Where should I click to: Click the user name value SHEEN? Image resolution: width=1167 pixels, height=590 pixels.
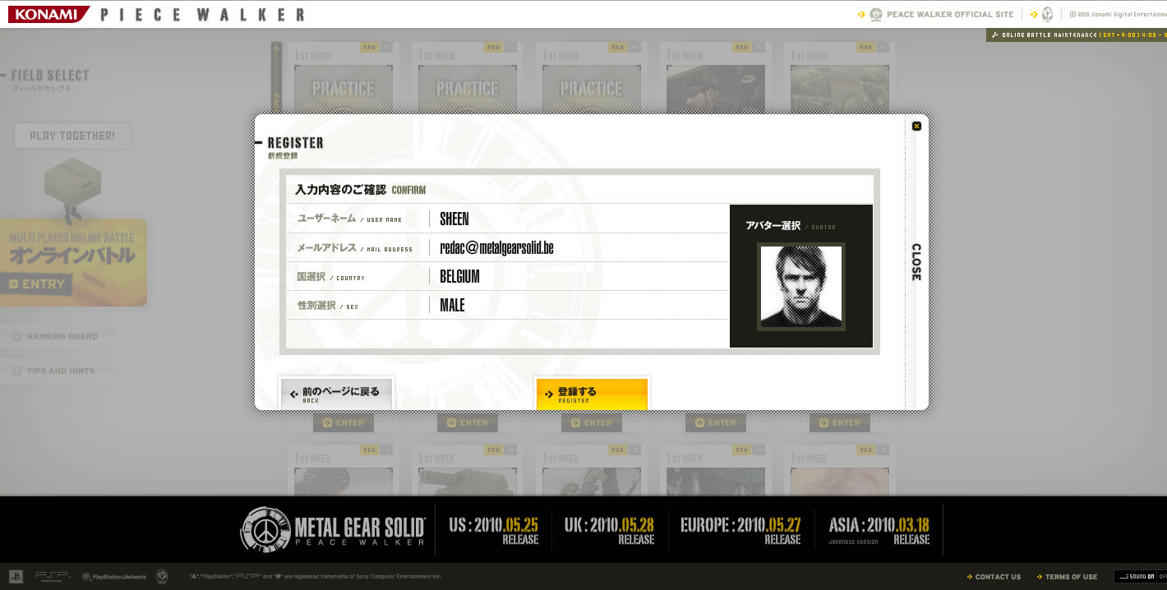tap(454, 219)
